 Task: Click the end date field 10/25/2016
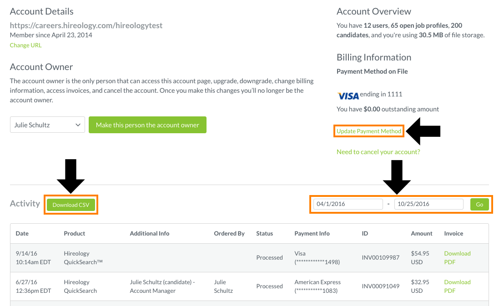[x=428, y=204]
